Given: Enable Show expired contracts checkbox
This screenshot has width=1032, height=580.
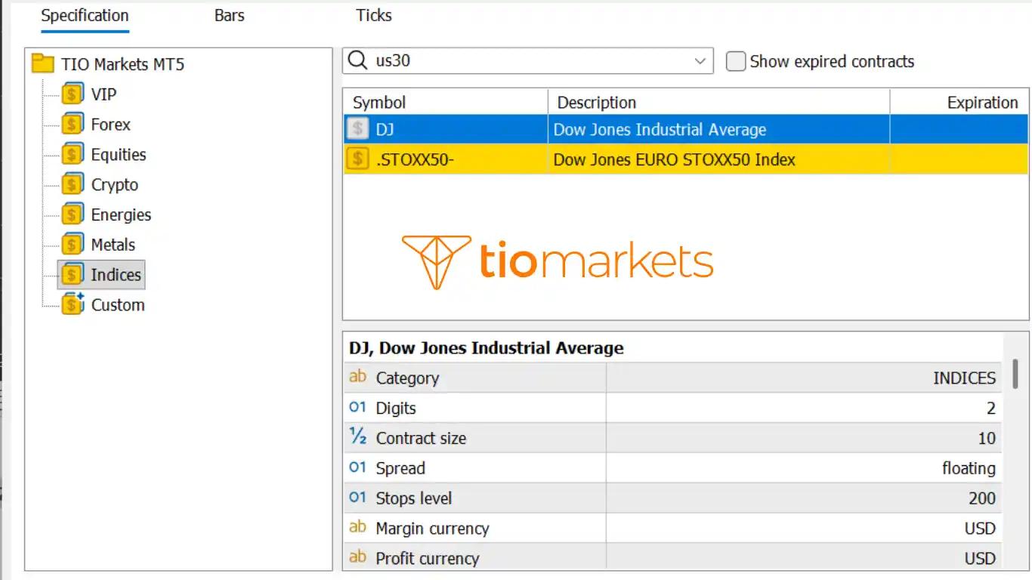Looking at the screenshot, I should click(x=736, y=61).
